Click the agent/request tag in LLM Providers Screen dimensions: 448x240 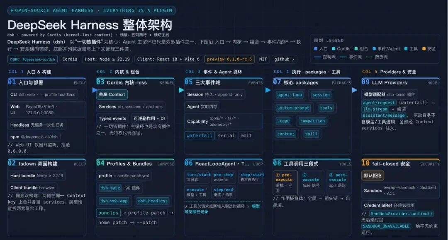tap(379, 103)
